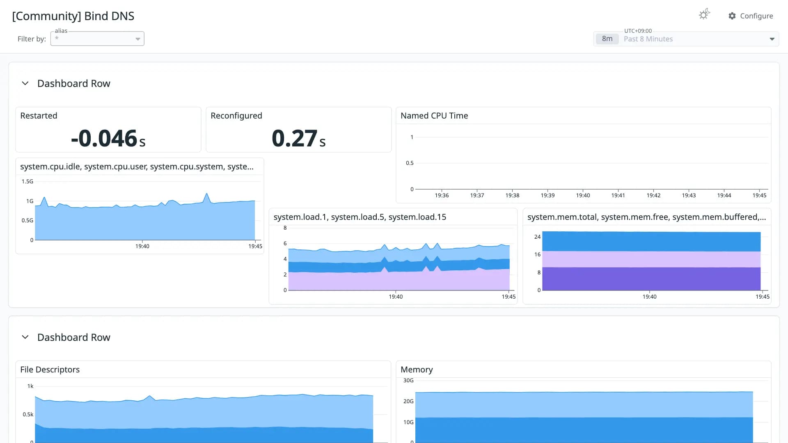Click the purple area in system.load chart
This screenshot has height=443, width=788.
point(399,281)
